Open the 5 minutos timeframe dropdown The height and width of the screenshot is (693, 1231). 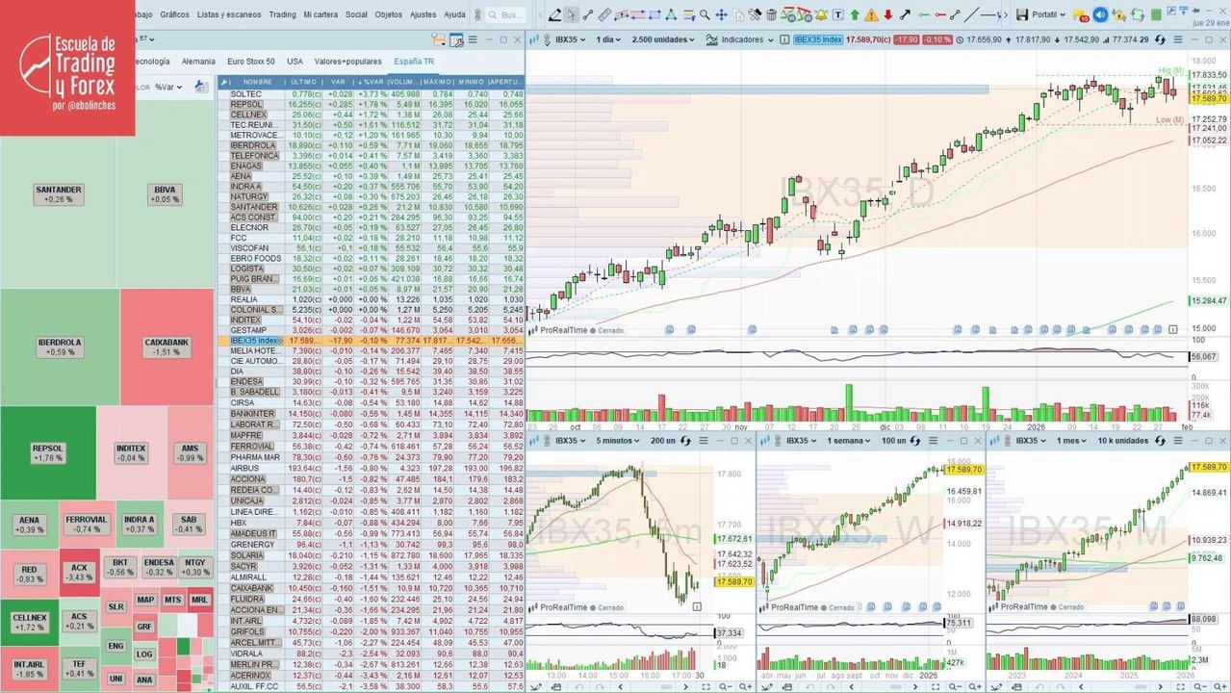(x=617, y=441)
